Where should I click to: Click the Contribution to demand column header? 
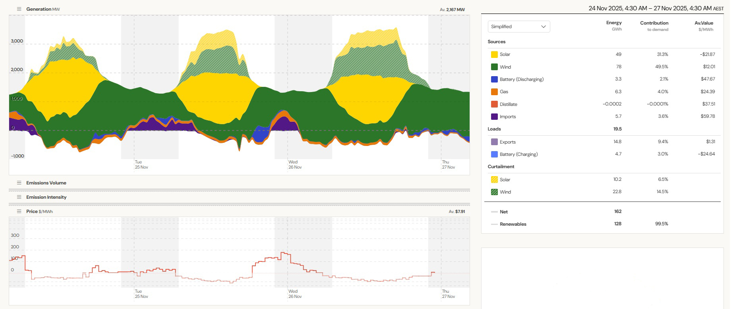pyautogui.click(x=654, y=26)
